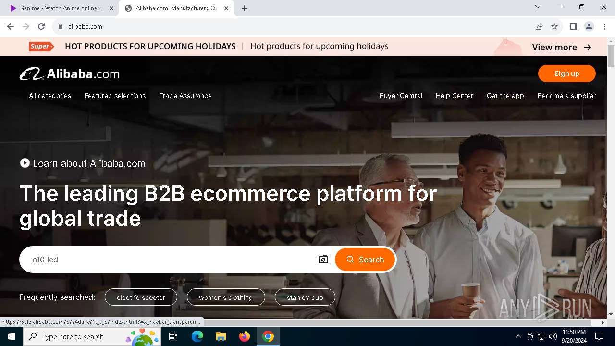Open Task View on the taskbar
The width and height of the screenshot is (615, 346).
pos(173,336)
